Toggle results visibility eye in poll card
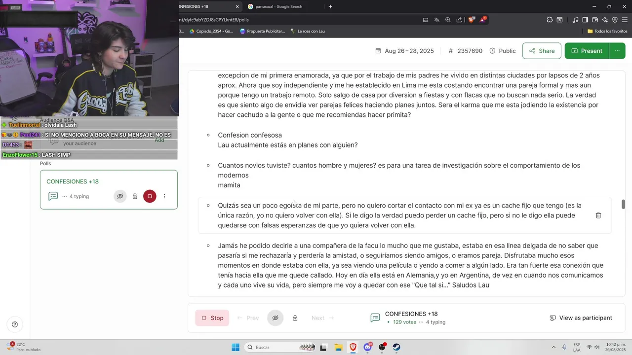Viewport: 632px width, 355px height. (120, 196)
